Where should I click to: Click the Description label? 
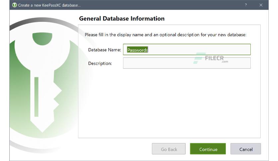tap(100, 64)
